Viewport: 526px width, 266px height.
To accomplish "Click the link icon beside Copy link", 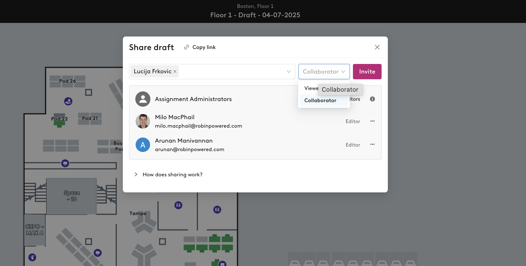I will (x=186, y=47).
